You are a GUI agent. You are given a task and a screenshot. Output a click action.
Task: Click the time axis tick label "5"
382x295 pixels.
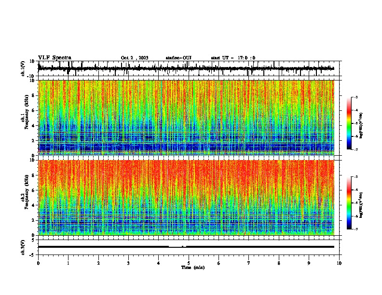pos(189,263)
